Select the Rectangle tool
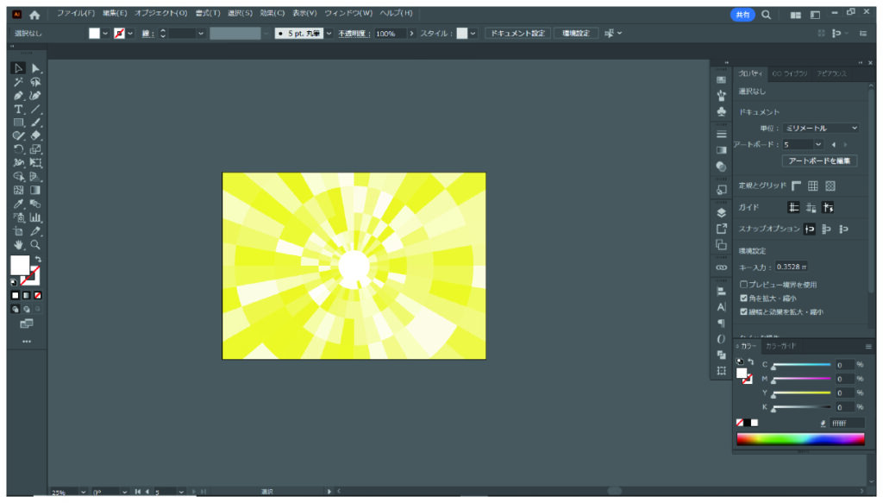Image resolution: width=883 pixels, height=503 pixels. (18, 123)
